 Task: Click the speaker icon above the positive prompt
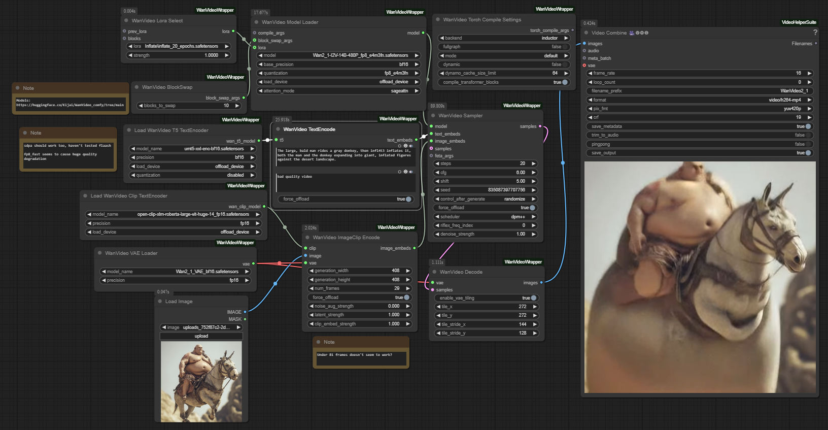[x=411, y=146]
